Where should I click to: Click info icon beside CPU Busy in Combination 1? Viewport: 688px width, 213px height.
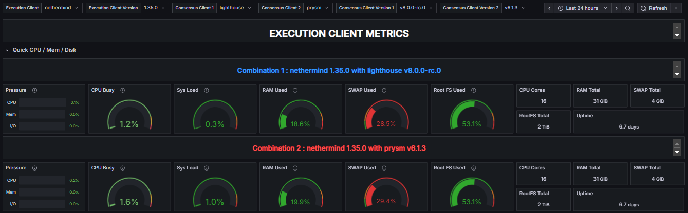[x=123, y=90]
